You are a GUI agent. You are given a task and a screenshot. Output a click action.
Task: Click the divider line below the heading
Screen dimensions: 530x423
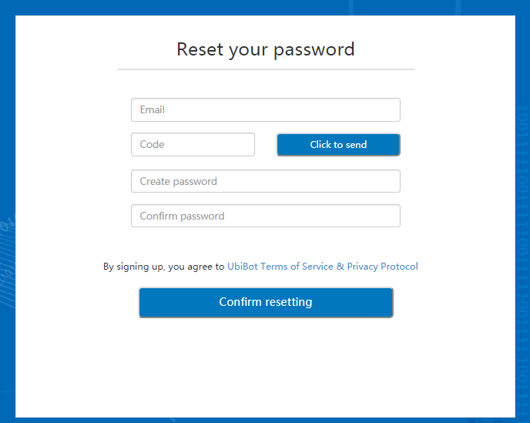[x=266, y=69]
